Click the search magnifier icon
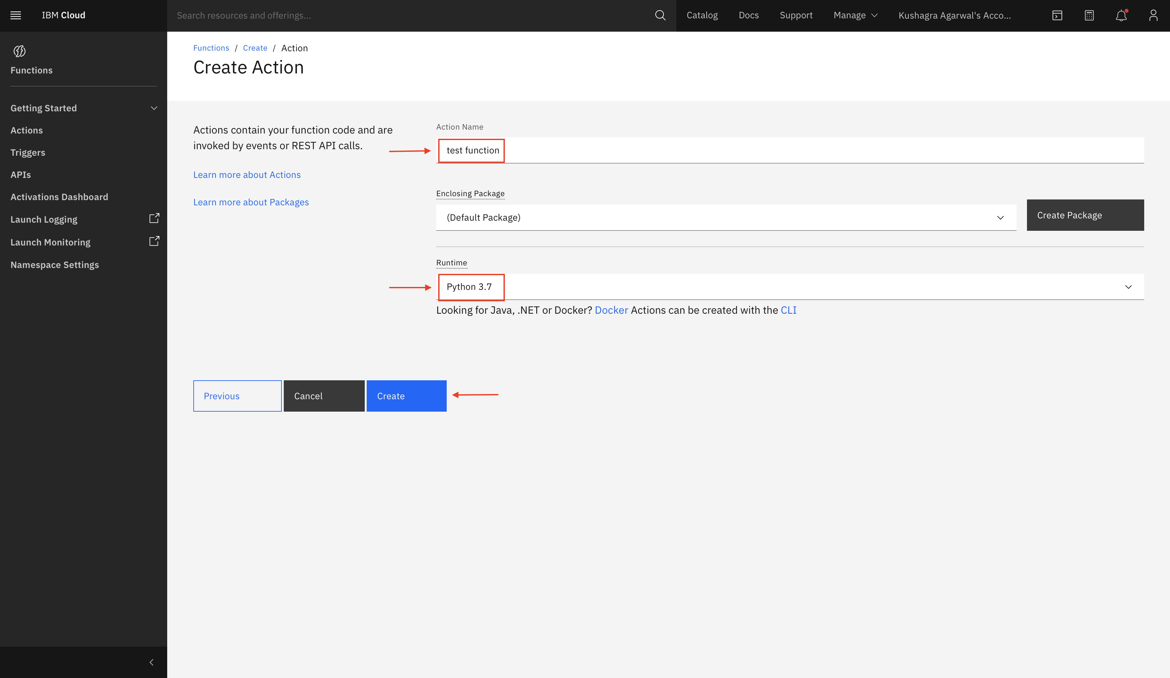Image resolution: width=1170 pixels, height=678 pixels. point(660,15)
